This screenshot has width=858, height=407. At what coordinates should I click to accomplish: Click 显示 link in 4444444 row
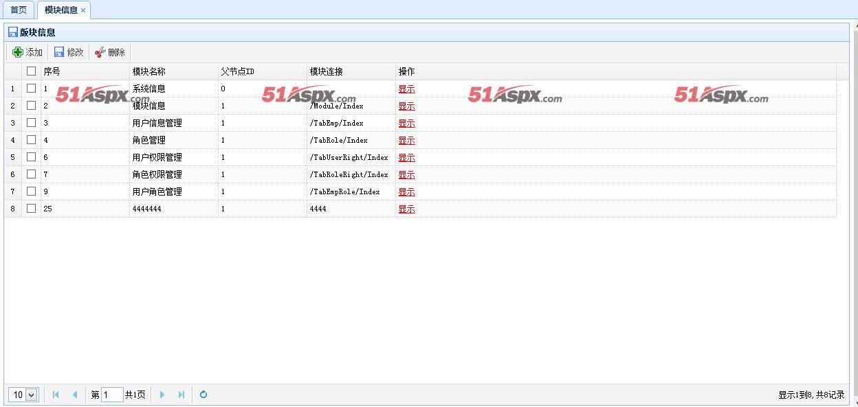click(406, 209)
